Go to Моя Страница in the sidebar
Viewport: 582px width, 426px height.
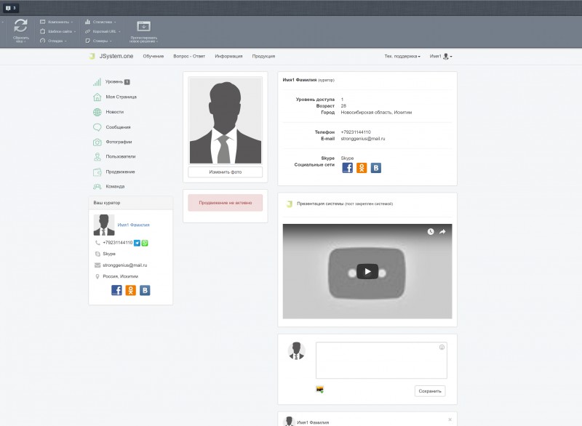pyautogui.click(x=115, y=97)
